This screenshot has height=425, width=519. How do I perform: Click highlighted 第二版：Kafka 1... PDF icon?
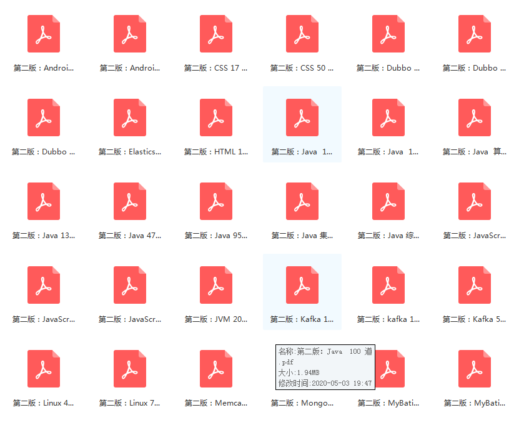[x=302, y=285]
